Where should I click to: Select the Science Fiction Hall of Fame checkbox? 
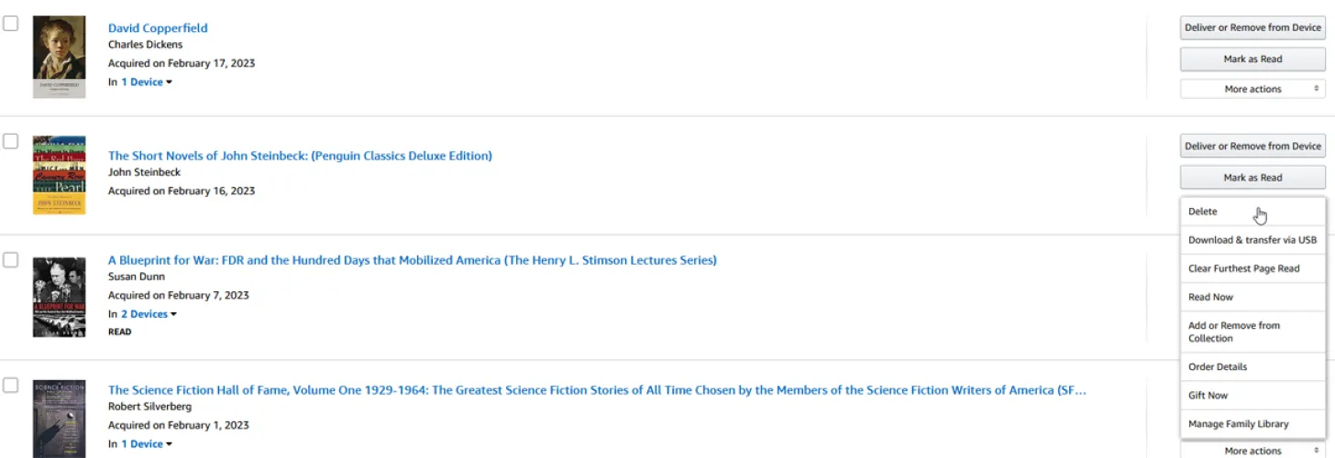(x=10, y=386)
